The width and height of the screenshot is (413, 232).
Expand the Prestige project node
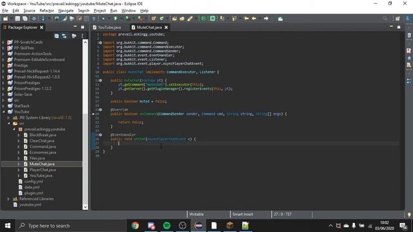click(x=3, y=65)
